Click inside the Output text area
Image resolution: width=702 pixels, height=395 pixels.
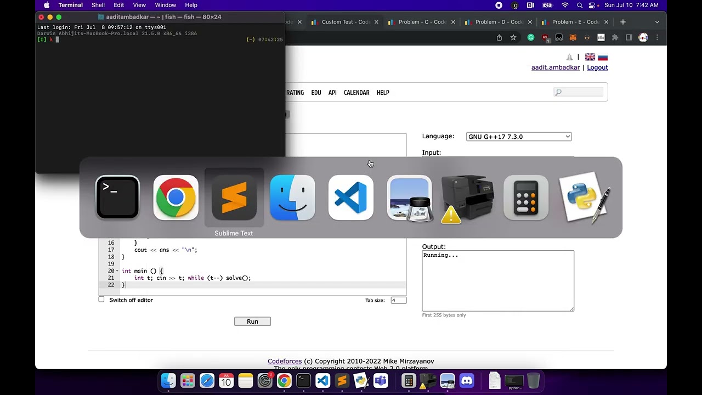point(498,281)
